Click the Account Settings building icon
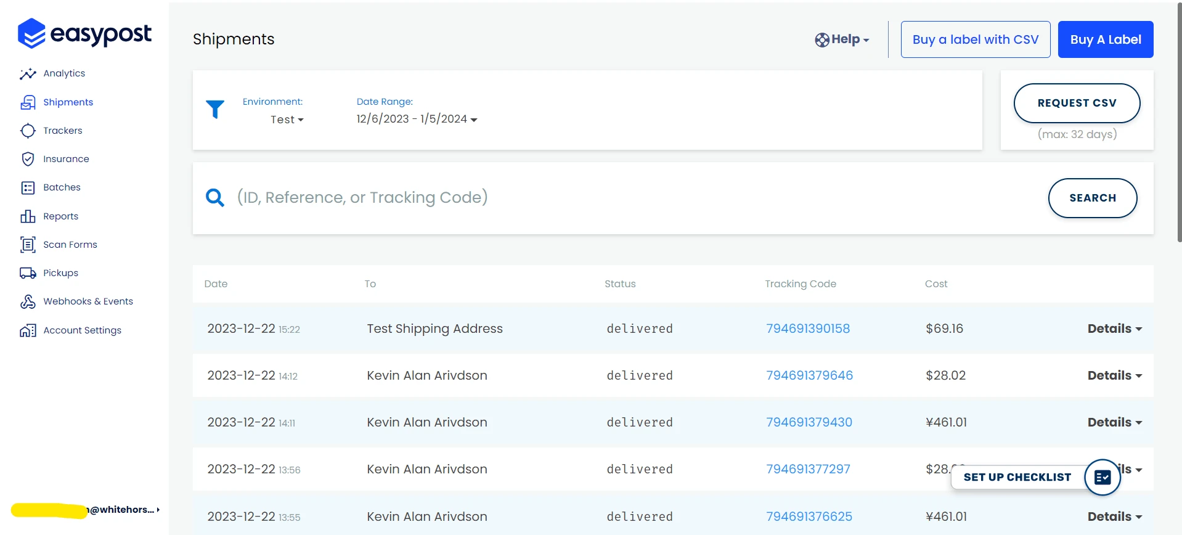Image resolution: width=1182 pixels, height=535 pixels. coord(28,330)
